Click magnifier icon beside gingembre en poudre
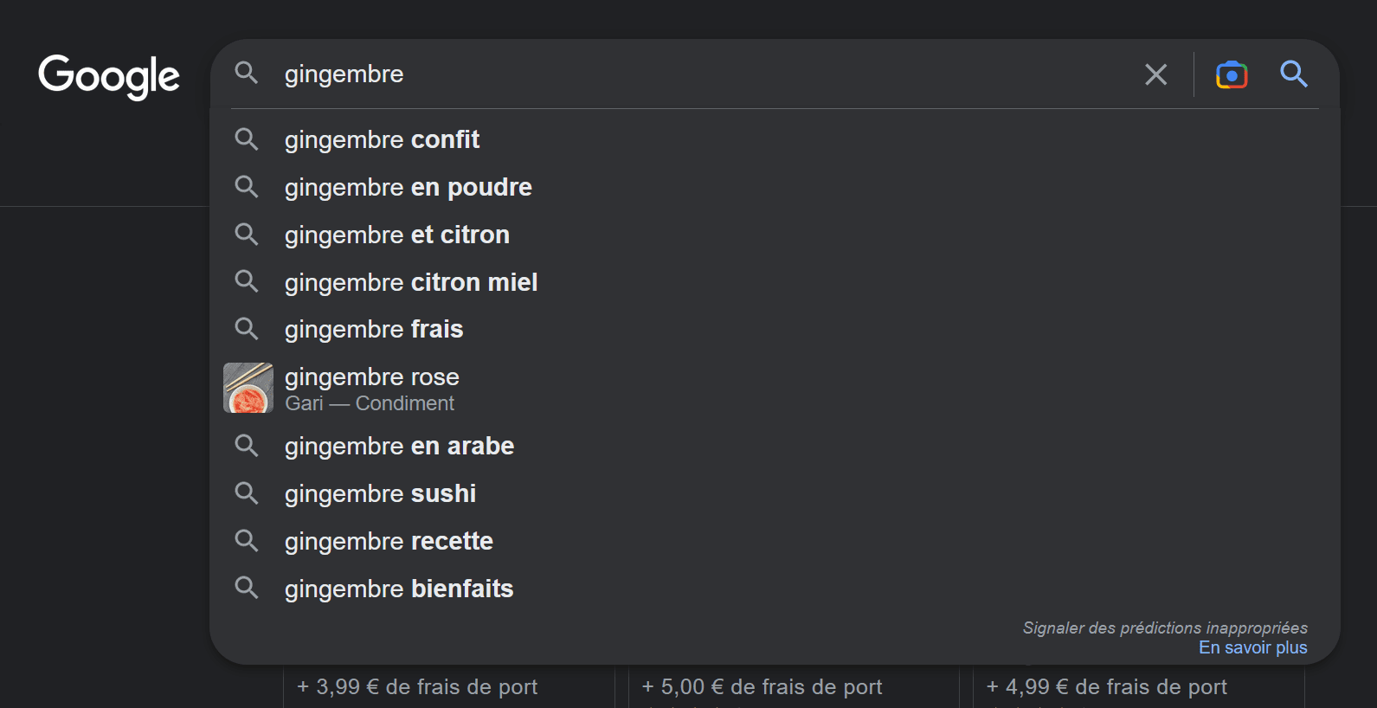The width and height of the screenshot is (1377, 708). pos(247,187)
